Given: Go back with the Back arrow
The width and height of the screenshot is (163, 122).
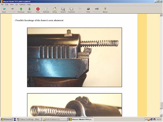Looking at the screenshot, I should click(4, 10).
